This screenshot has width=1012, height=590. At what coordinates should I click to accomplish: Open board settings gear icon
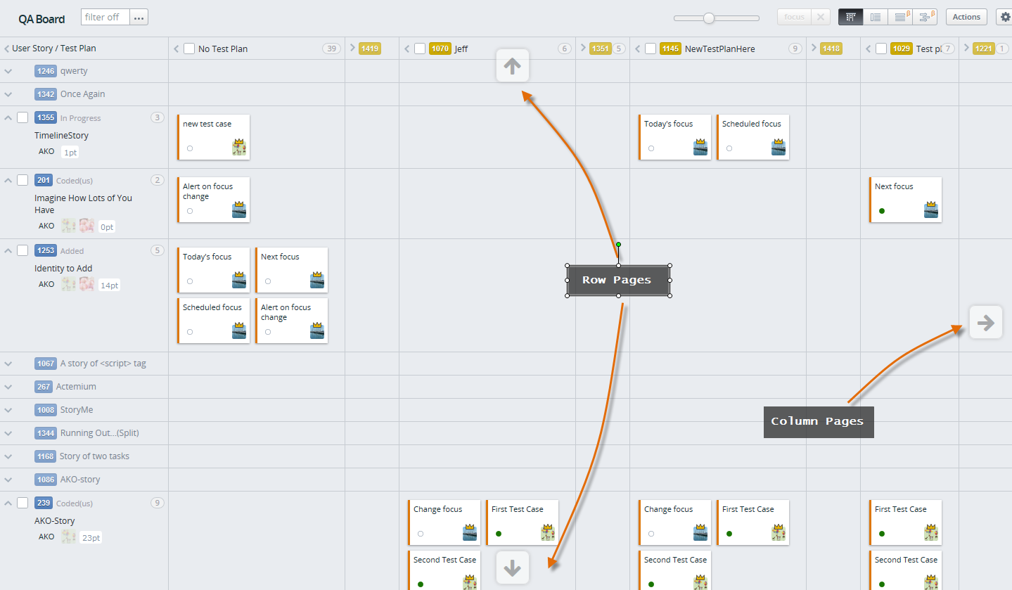[x=1004, y=17]
